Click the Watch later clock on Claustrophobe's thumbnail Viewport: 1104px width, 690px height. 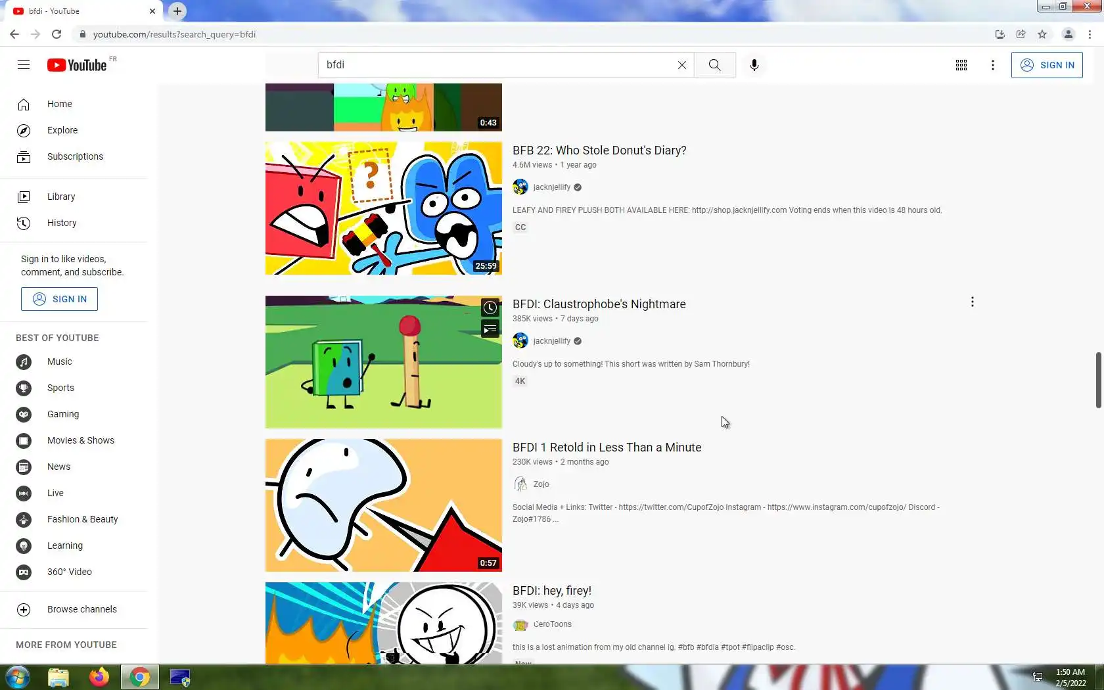(x=490, y=308)
